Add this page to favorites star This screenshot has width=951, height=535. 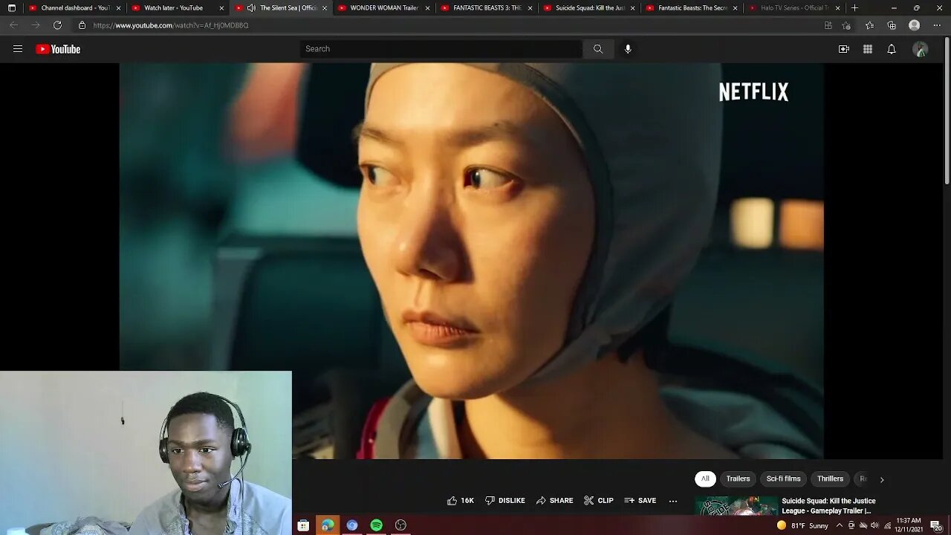[x=846, y=25]
